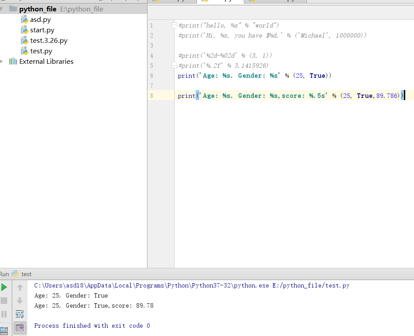Place cursor in commented 'hello, %s' line
414x336 pixels.
click(x=228, y=25)
